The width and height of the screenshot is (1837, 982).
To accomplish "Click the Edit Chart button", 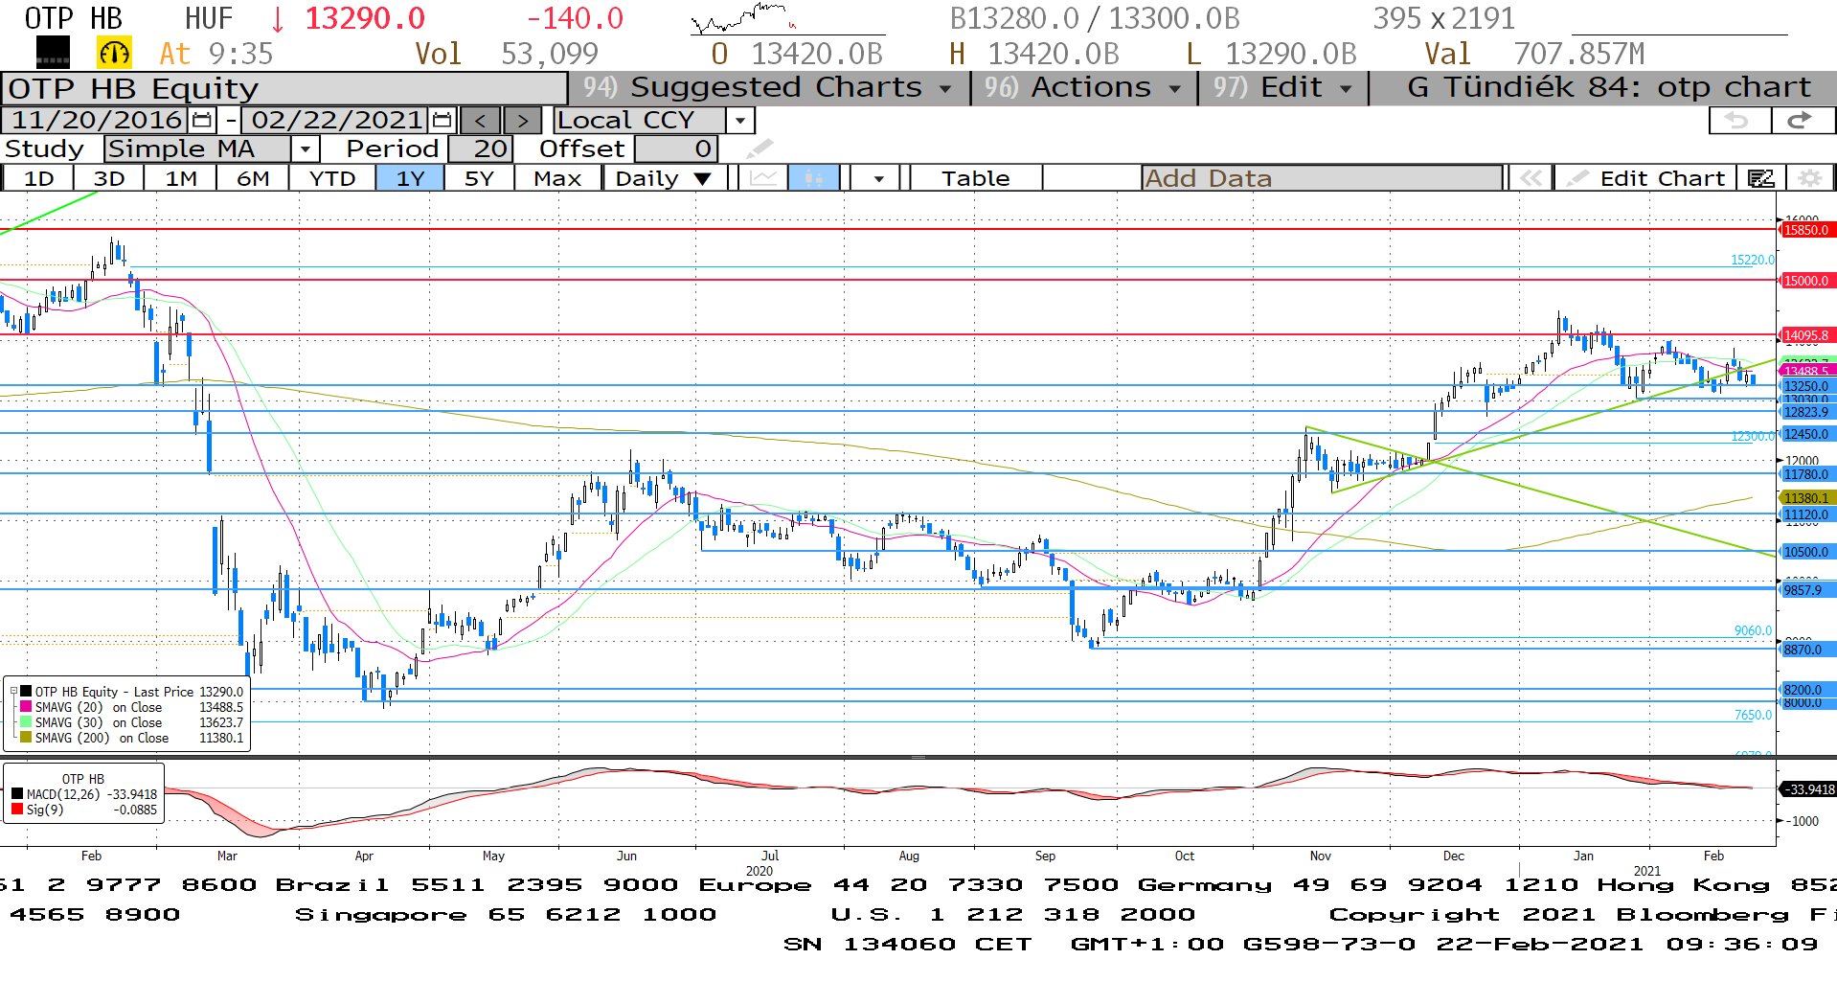I will point(1646,178).
